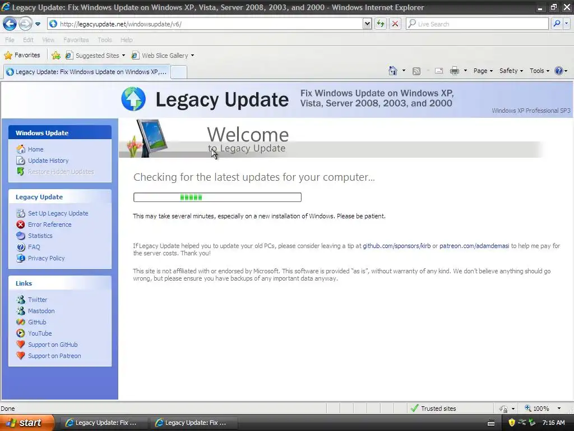Open the Edit menu

pyautogui.click(x=28, y=40)
